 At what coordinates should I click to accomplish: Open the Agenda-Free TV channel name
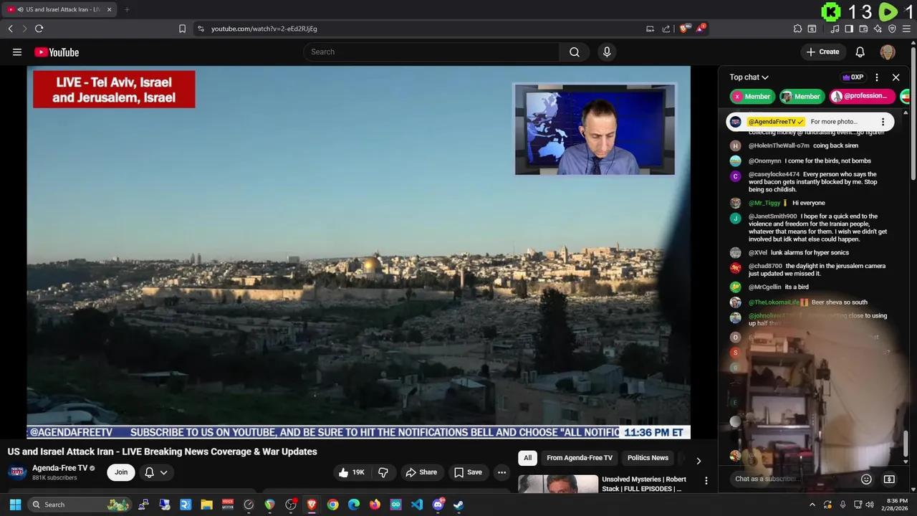coord(59,468)
